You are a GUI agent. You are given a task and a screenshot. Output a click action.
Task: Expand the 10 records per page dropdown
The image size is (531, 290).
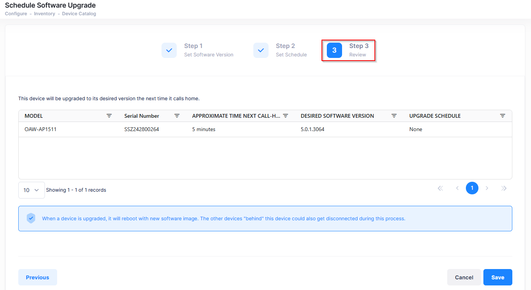[31, 190]
